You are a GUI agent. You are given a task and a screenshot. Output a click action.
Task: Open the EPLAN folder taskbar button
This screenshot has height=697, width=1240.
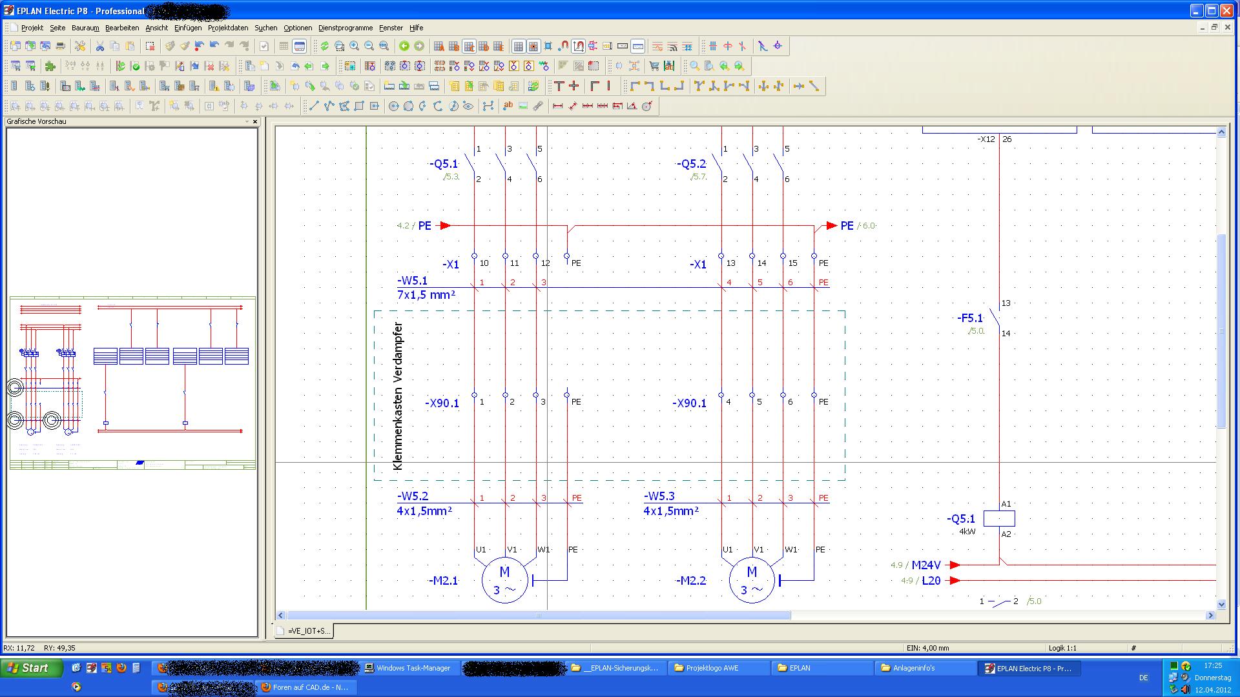tap(822, 668)
